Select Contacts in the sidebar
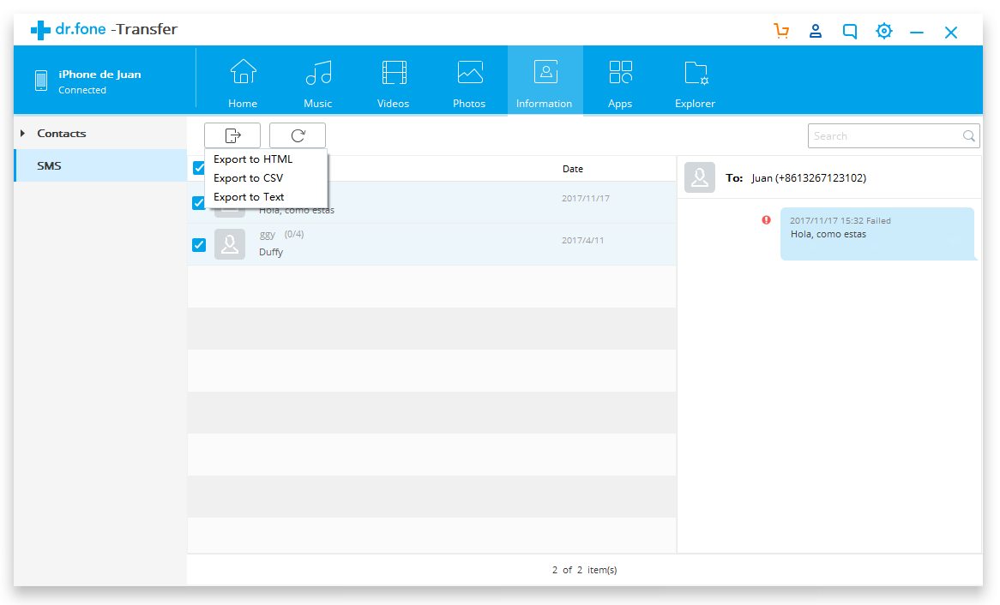The height and width of the screenshot is (605, 1000). (x=61, y=133)
